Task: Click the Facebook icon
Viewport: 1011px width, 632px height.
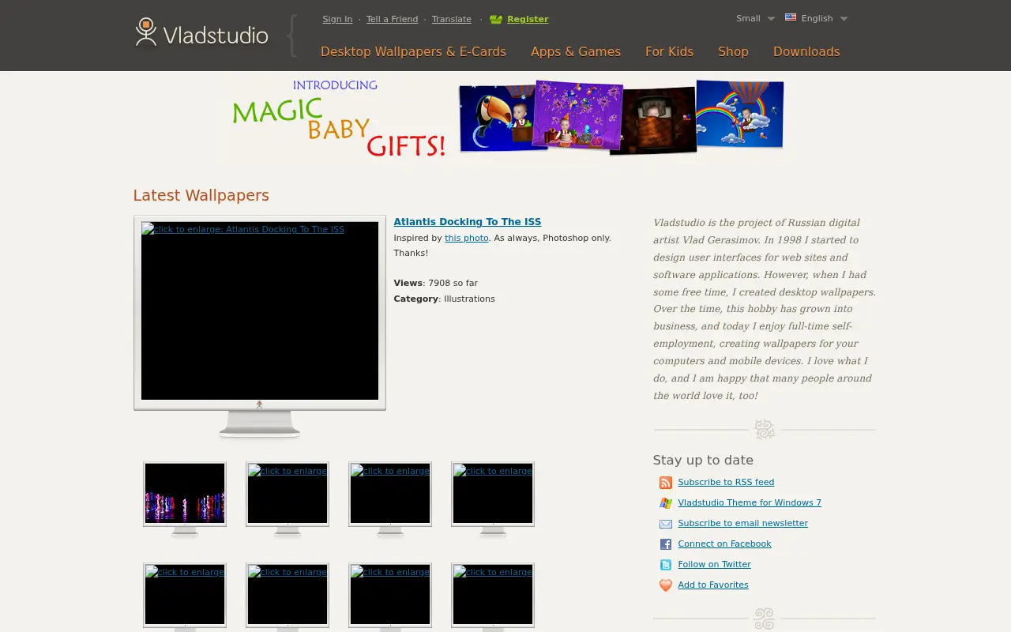Action: (665, 544)
